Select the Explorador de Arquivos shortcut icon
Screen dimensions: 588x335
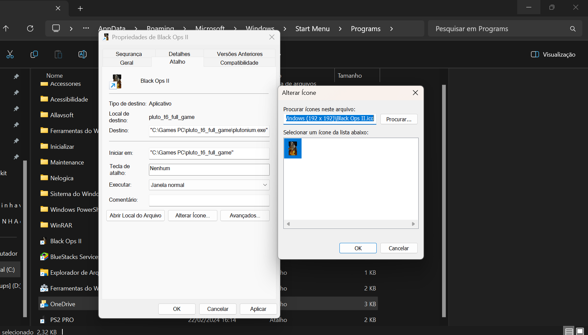click(x=44, y=273)
